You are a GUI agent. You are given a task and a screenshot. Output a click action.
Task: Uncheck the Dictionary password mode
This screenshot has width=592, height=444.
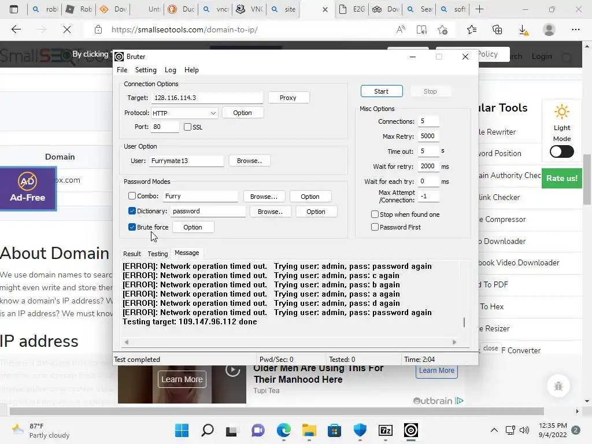click(x=132, y=211)
